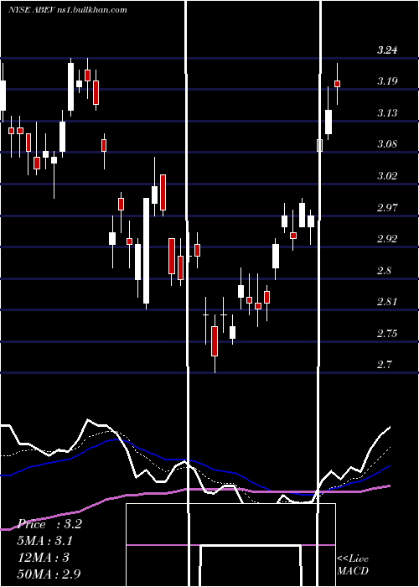
Task: Click the '12MA : 3' readout
Action: (44, 558)
